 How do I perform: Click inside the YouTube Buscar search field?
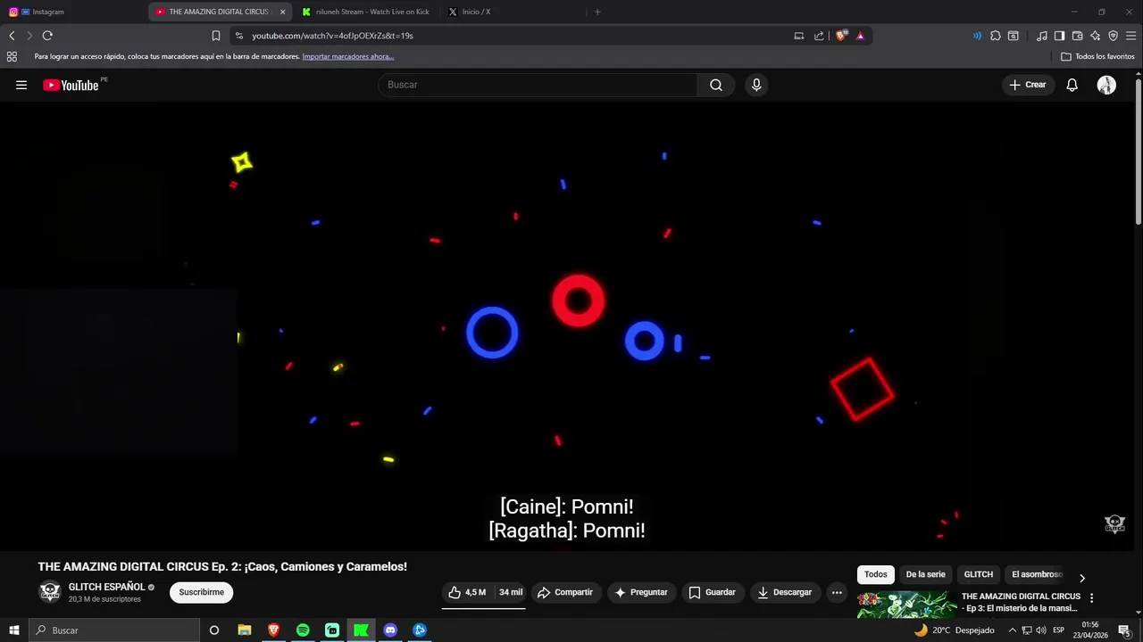coord(538,85)
